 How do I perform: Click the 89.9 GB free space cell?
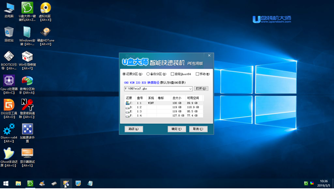tap(192, 103)
